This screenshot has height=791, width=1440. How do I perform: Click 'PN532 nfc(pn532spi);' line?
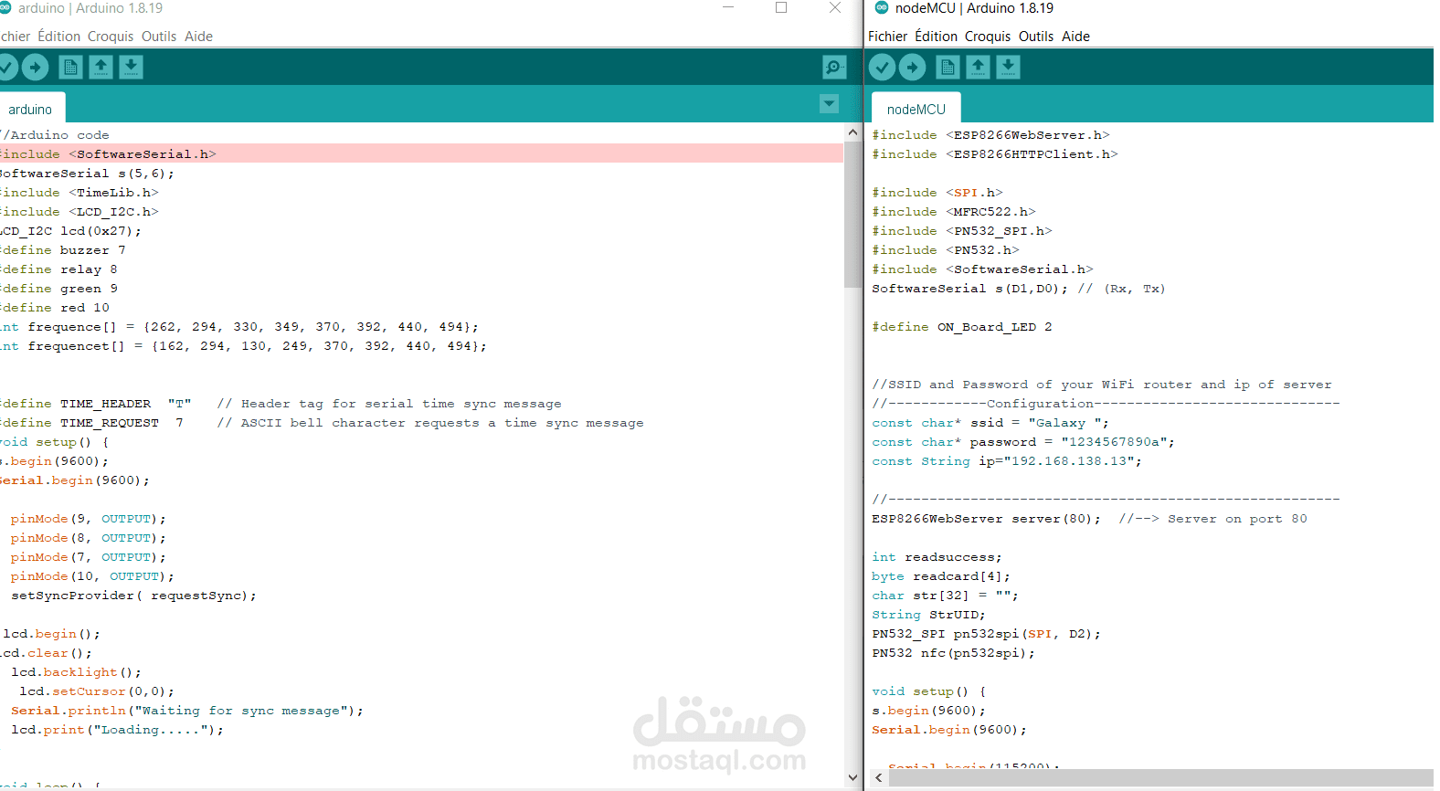954,653
